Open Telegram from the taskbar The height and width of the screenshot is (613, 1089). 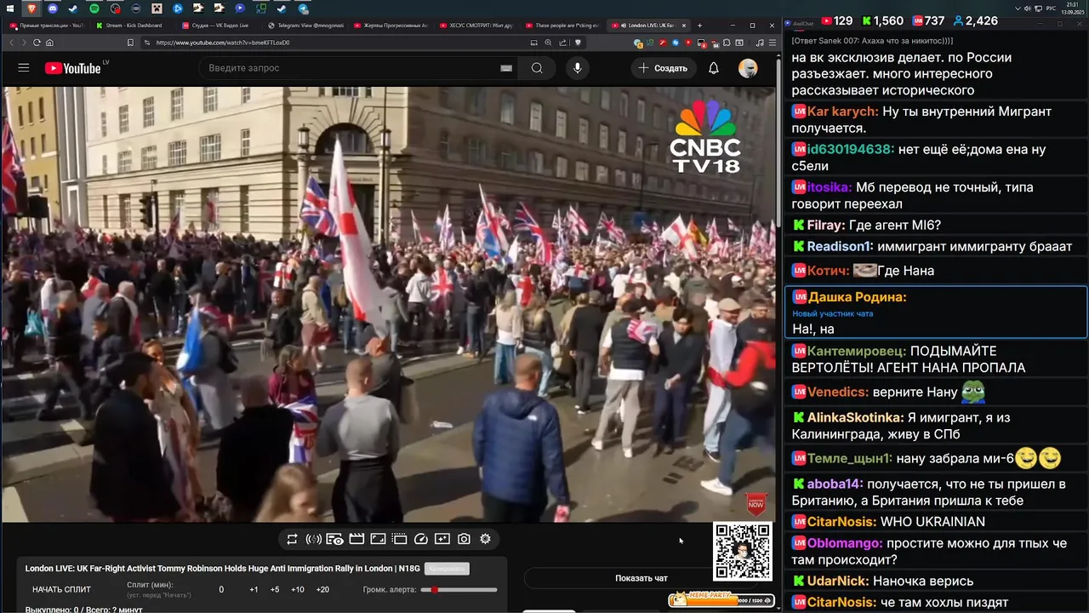coord(304,9)
